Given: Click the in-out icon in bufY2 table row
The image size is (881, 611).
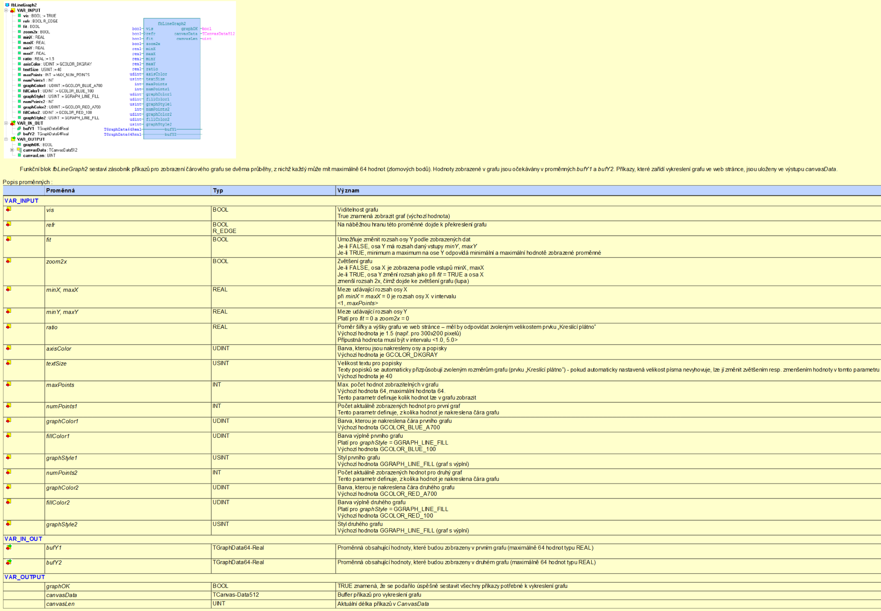Looking at the screenshot, I should click(x=9, y=562).
